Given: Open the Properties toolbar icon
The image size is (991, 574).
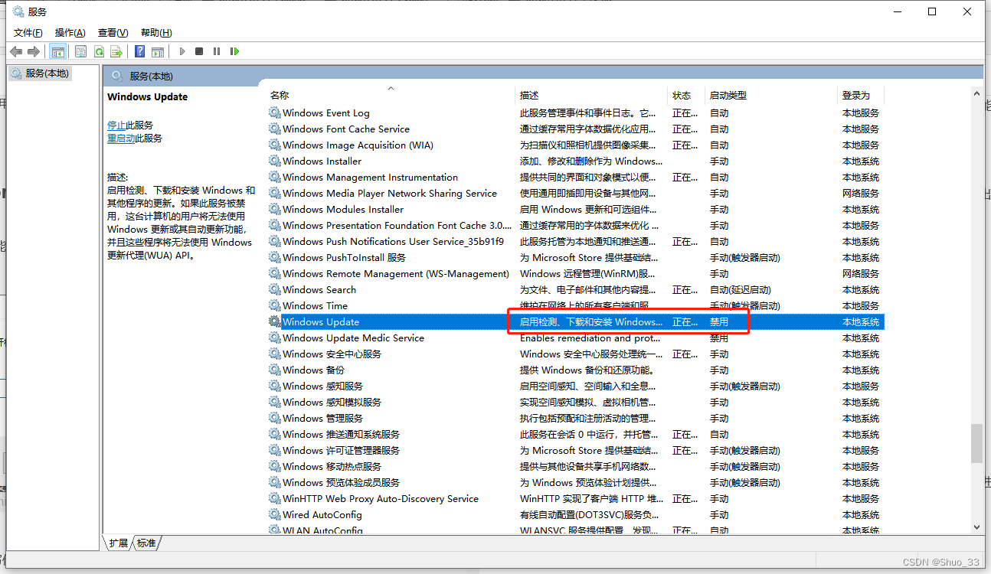Looking at the screenshot, I should coord(80,51).
